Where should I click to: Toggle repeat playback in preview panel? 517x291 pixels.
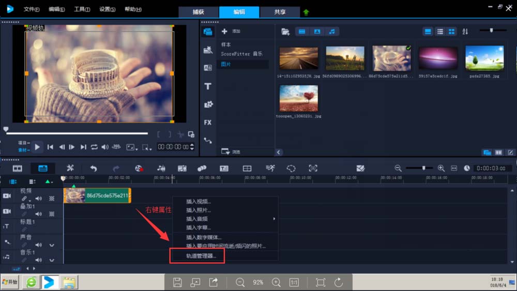94,147
